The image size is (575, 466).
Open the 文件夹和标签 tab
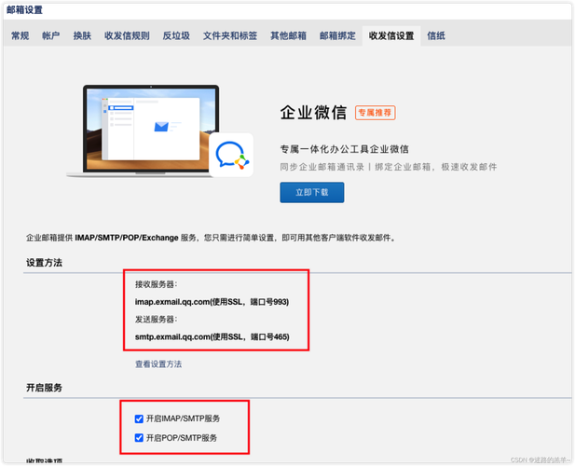pyautogui.click(x=230, y=35)
